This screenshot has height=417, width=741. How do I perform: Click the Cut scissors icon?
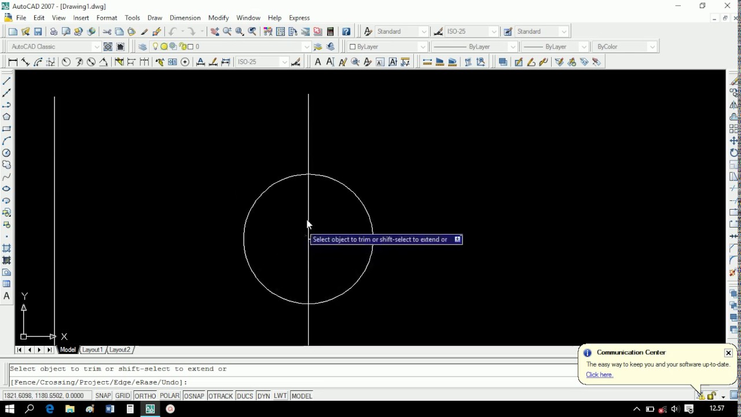point(107,31)
